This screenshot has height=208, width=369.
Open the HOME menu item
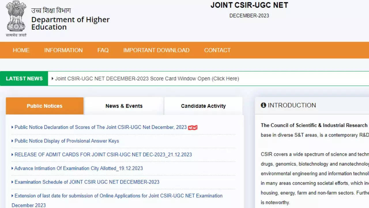tap(21, 50)
